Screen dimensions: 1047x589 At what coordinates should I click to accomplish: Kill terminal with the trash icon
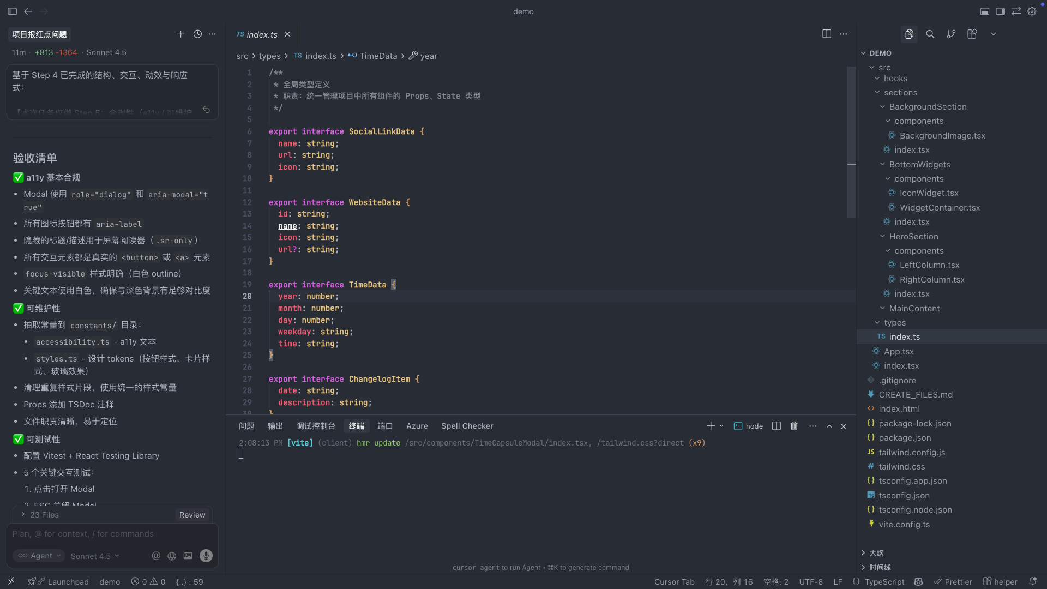794,426
